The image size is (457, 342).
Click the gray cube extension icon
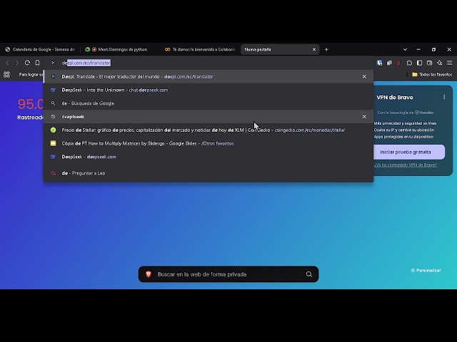pos(389,63)
